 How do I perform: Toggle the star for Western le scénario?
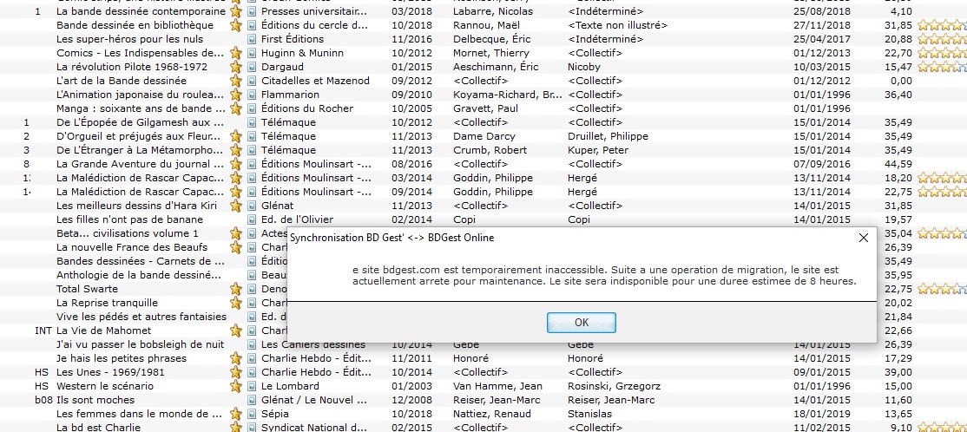click(x=235, y=386)
